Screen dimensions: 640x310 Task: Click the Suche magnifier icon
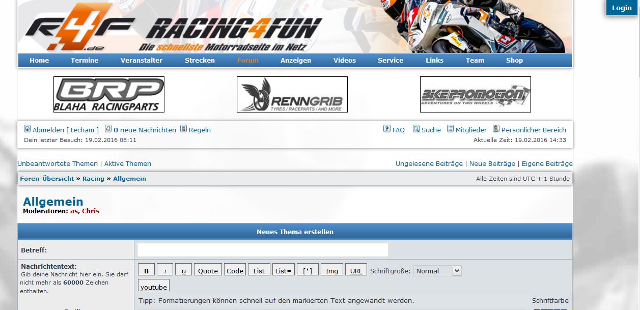click(416, 129)
